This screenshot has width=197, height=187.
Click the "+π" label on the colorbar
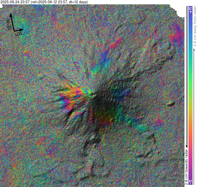coord(190,10)
